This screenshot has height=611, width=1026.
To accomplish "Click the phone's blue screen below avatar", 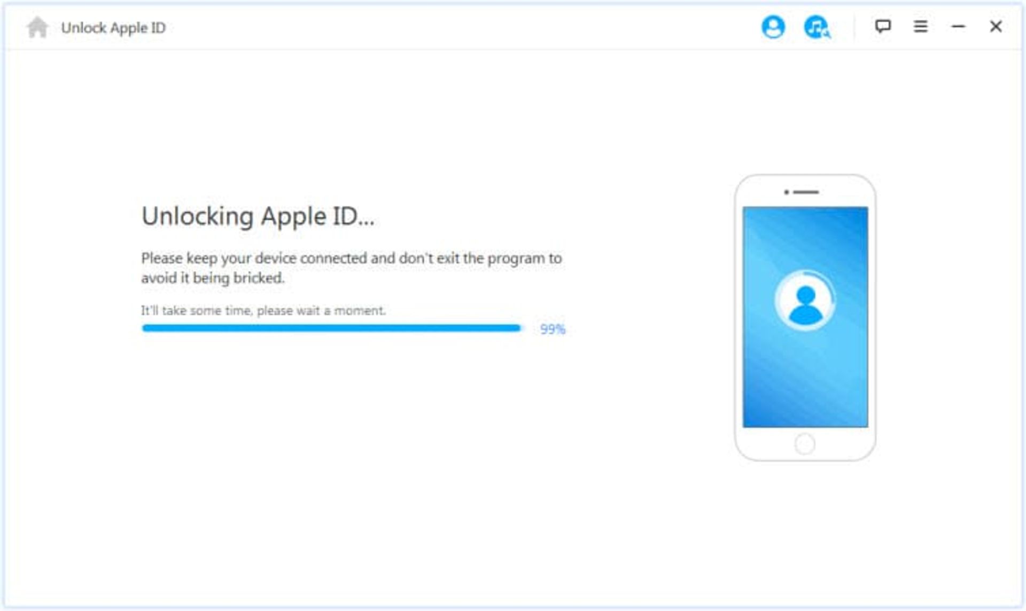I will click(x=805, y=379).
